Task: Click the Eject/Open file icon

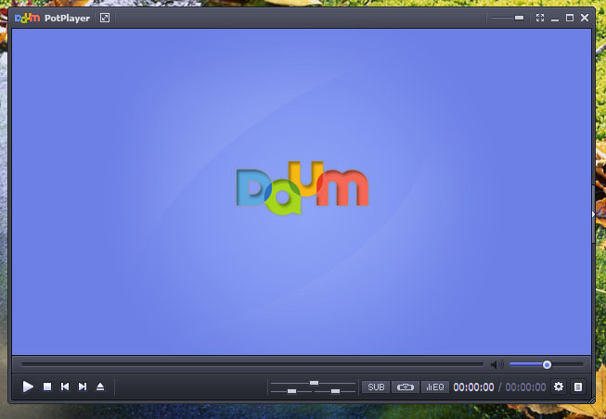Action: pyautogui.click(x=100, y=387)
